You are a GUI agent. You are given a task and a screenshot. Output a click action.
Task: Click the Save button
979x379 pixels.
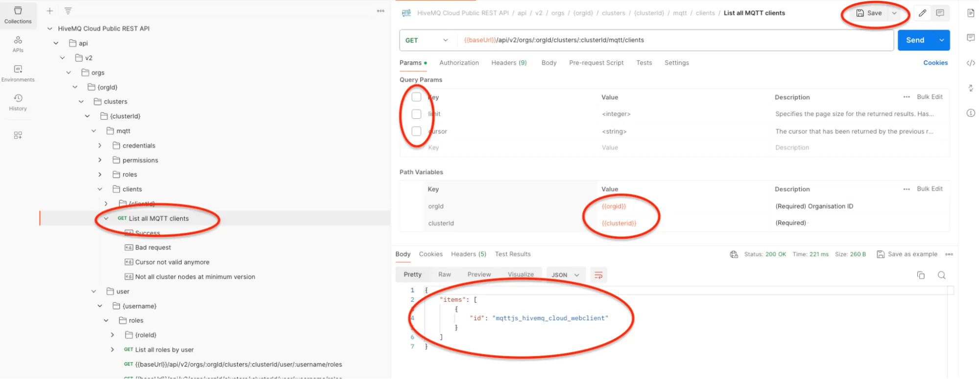tap(869, 13)
